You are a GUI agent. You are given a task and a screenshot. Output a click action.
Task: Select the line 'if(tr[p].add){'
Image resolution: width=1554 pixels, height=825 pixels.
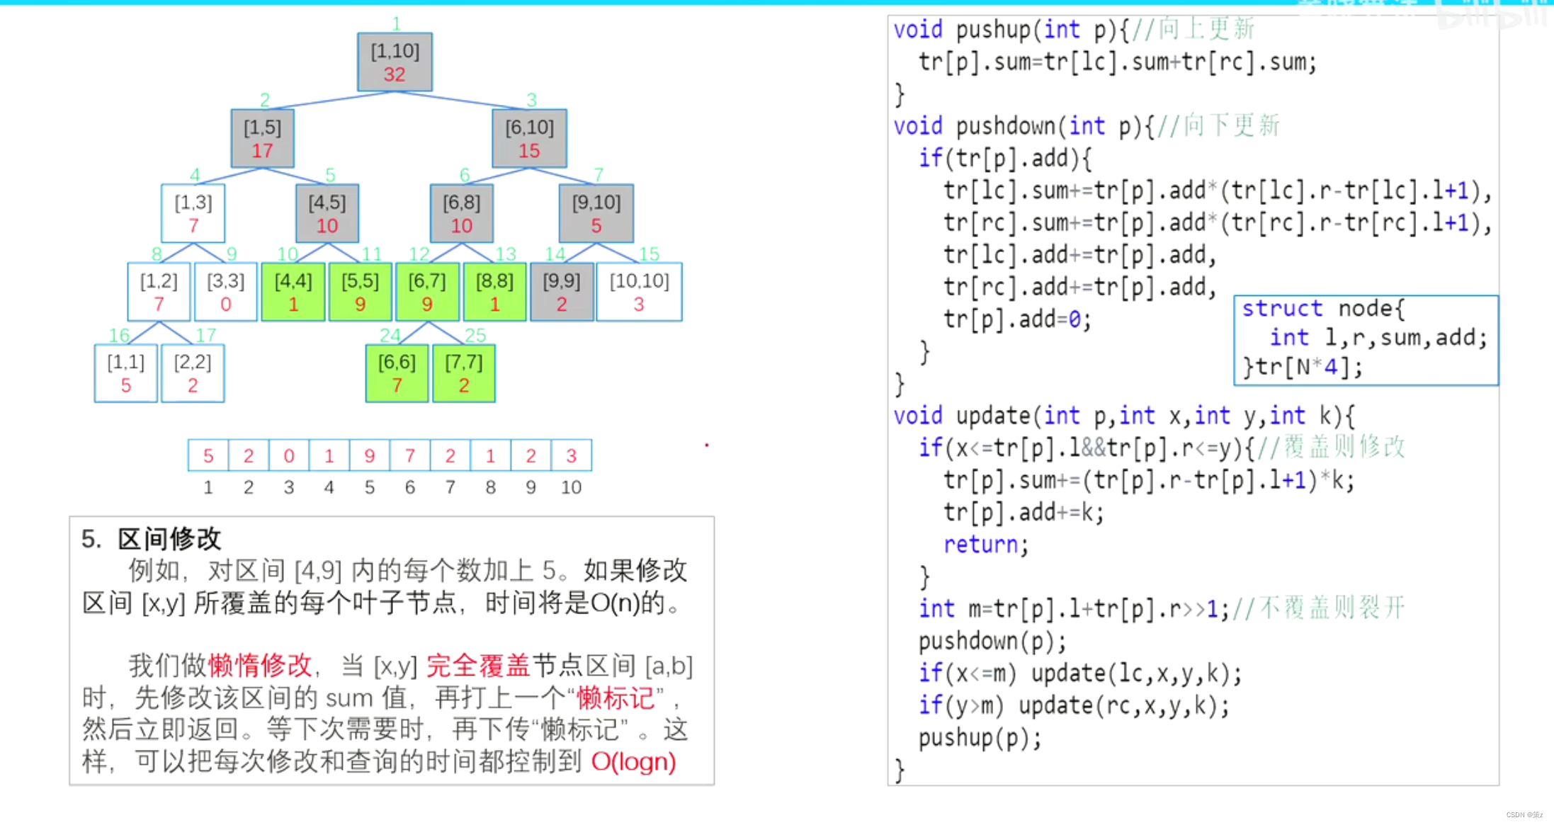[x=1005, y=159]
